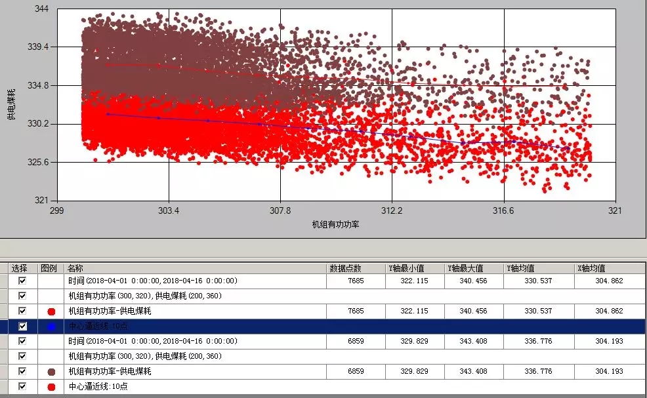647x398 pixels.
Task: Click the 供电煤耗 y-axis title
Action: 10,104
